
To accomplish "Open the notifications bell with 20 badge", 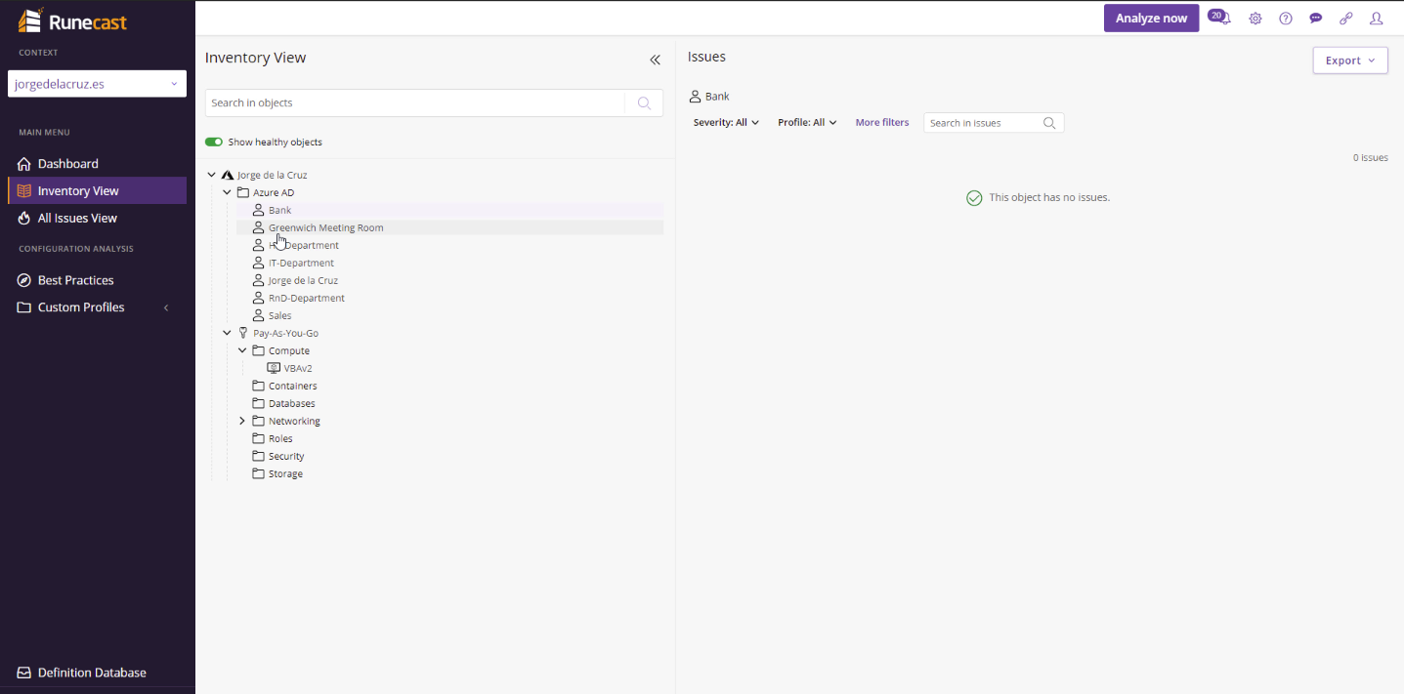I will 1220,18.
